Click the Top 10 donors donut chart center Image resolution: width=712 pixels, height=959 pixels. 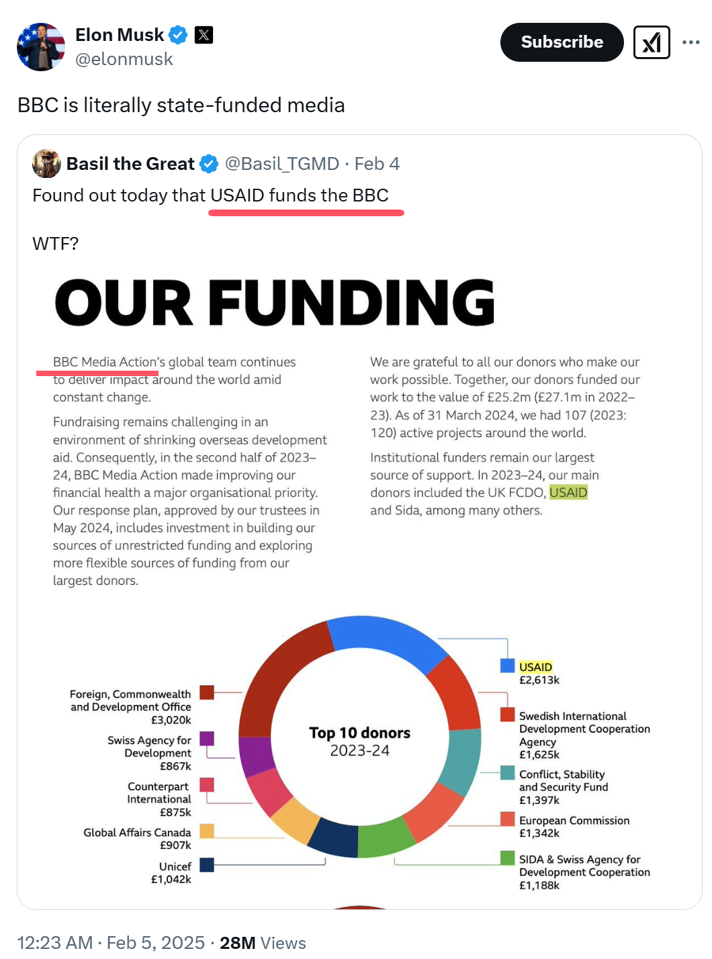360,741
